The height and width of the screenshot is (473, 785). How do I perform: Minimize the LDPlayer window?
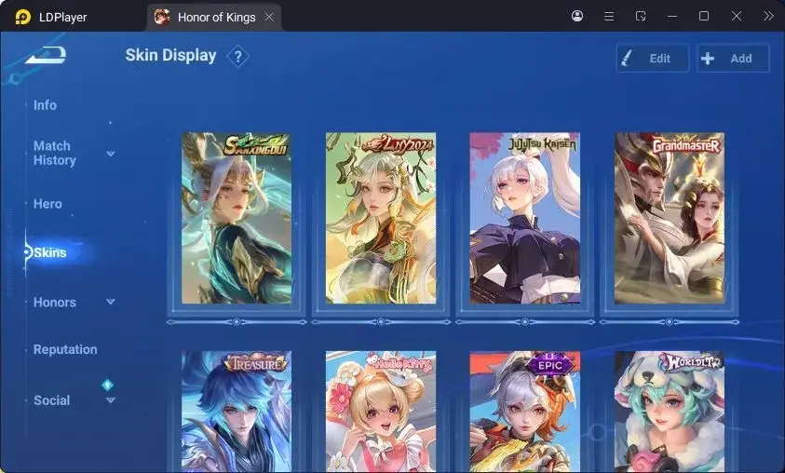coord(672,17)
